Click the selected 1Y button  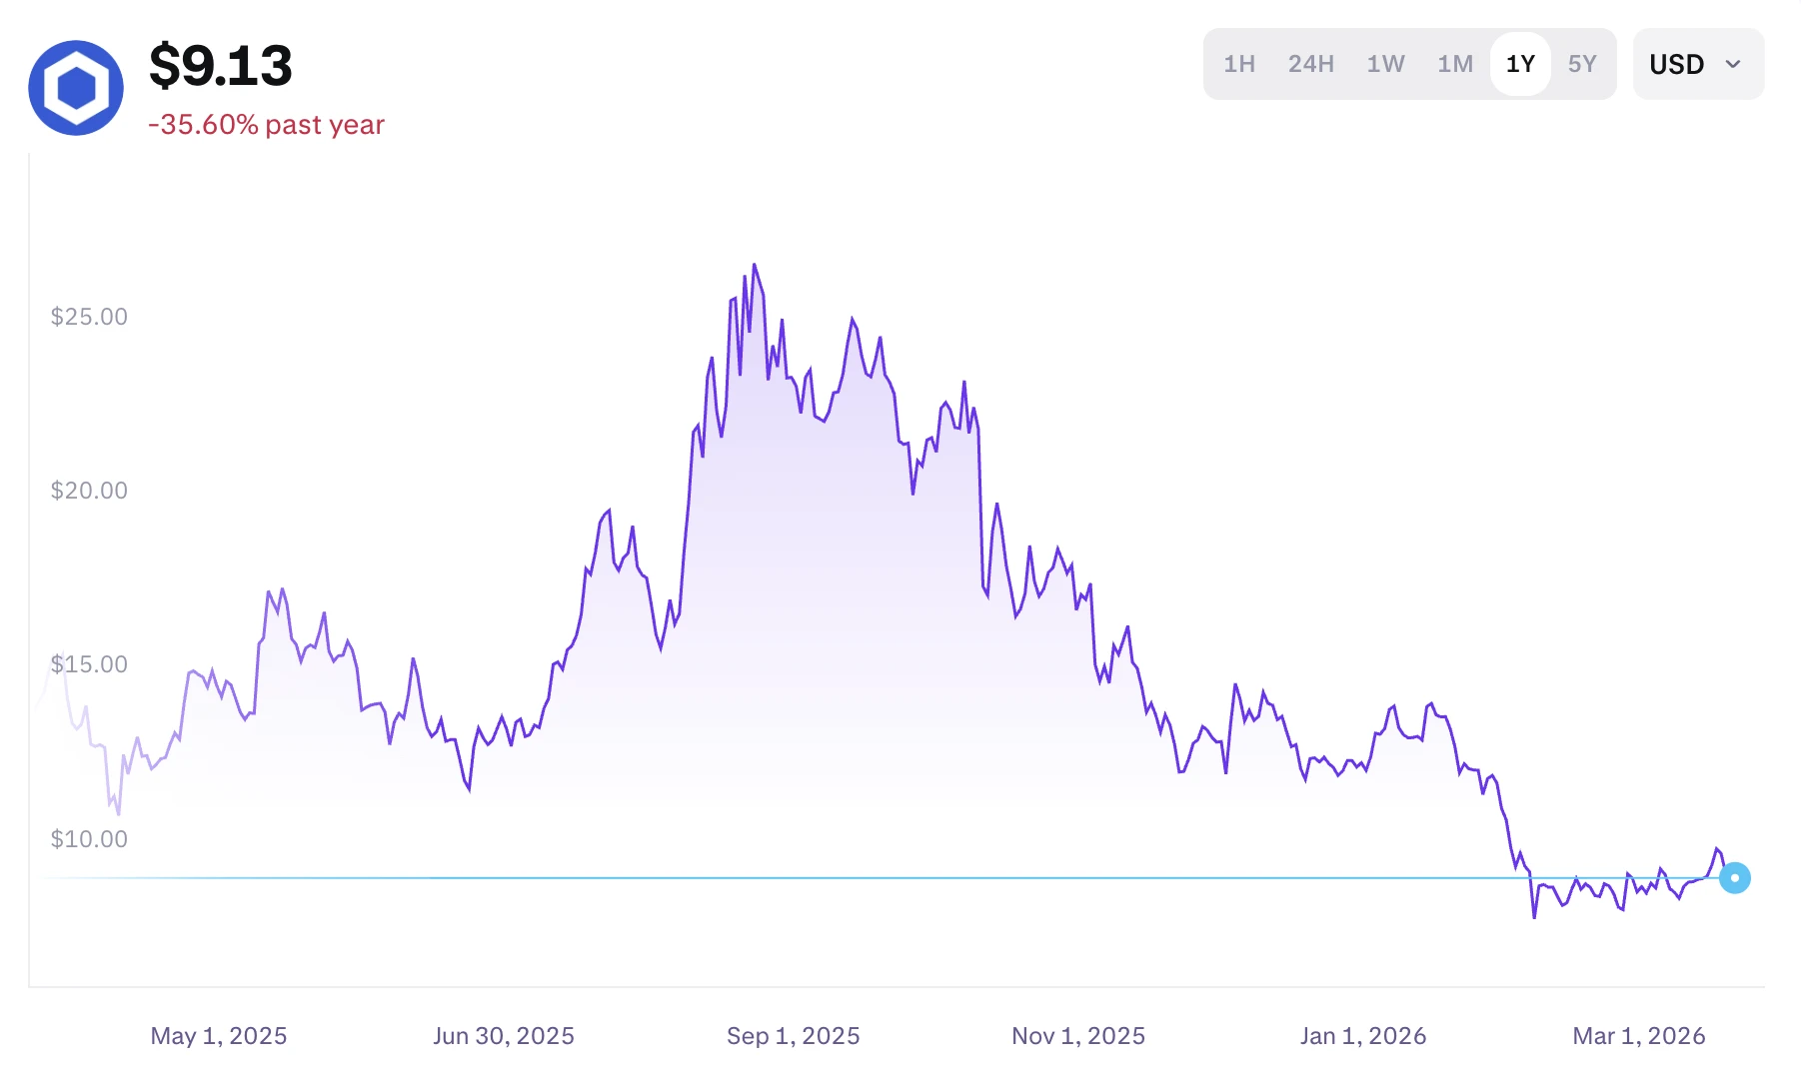coord(1520,63)
